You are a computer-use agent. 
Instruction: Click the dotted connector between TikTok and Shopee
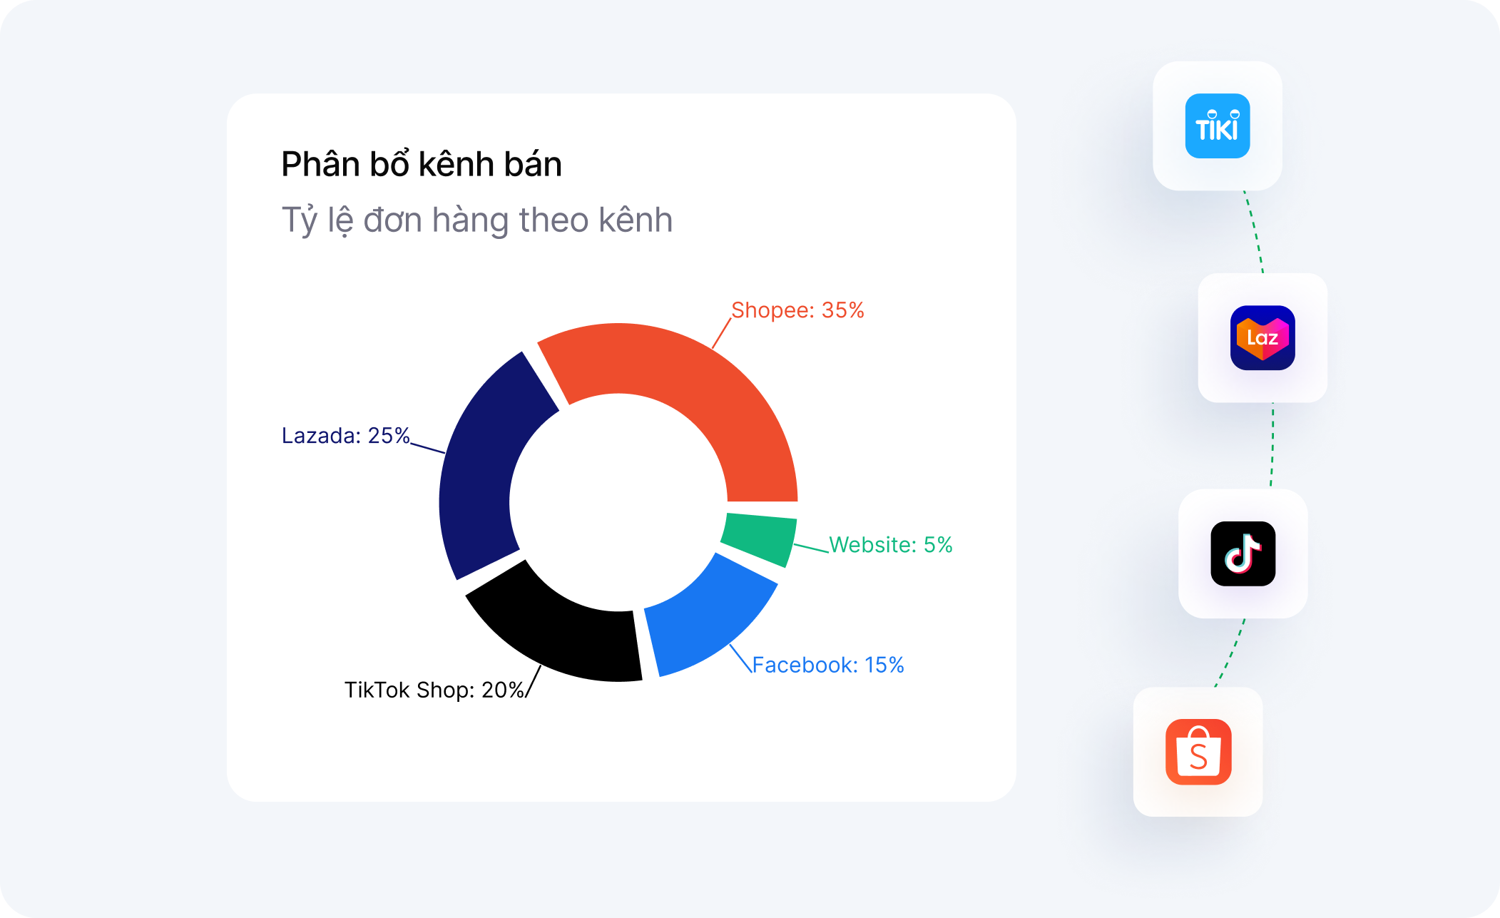tap(1233, 652)
